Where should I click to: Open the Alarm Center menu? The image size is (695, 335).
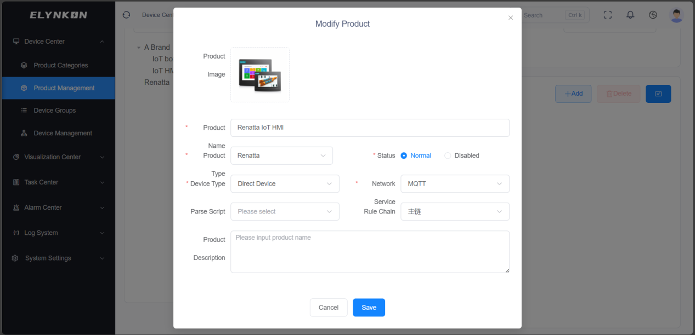point(59,207)
